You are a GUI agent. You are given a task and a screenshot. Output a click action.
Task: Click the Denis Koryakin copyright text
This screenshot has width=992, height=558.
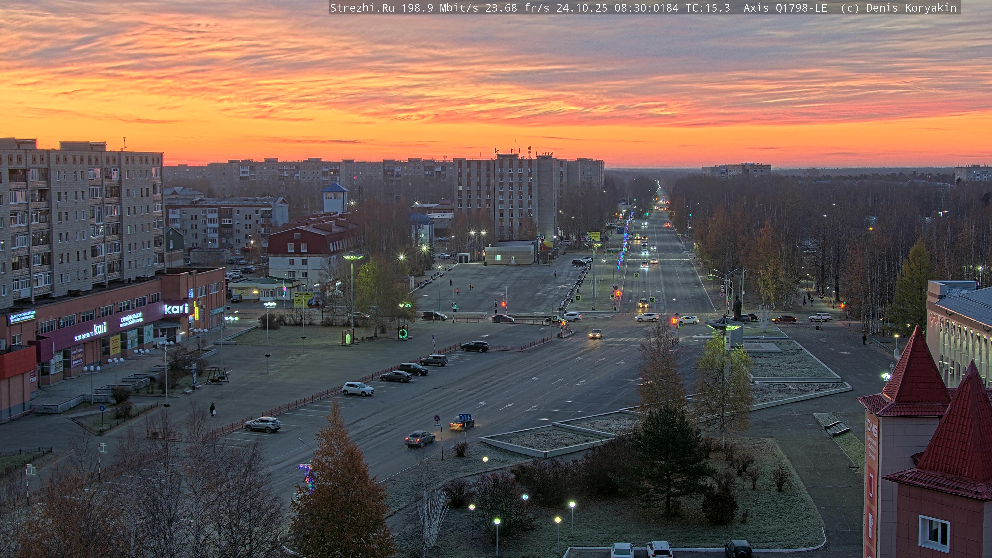pyautogui.click(x=911, y=8)
